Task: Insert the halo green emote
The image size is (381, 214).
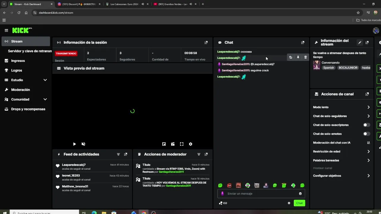Action: (x=284, y=185)
